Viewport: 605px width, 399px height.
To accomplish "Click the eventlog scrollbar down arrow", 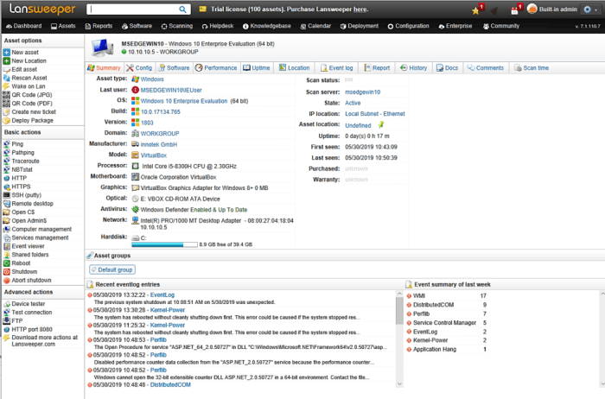I will pos(399,383).
